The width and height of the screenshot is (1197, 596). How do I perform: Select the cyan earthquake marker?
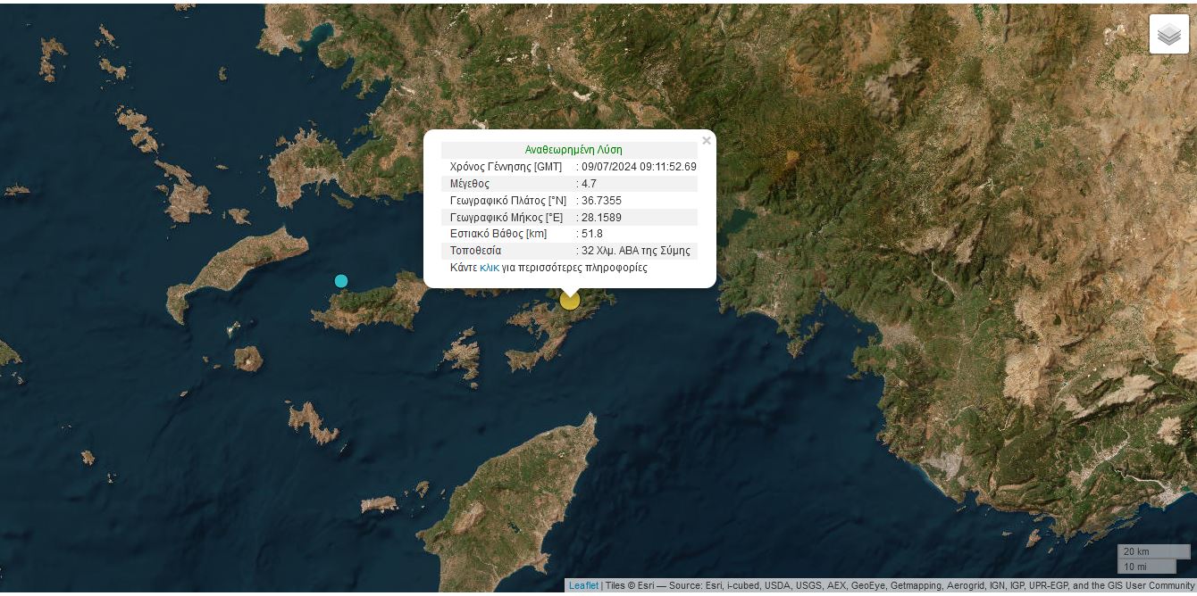[x=341, y=281]
